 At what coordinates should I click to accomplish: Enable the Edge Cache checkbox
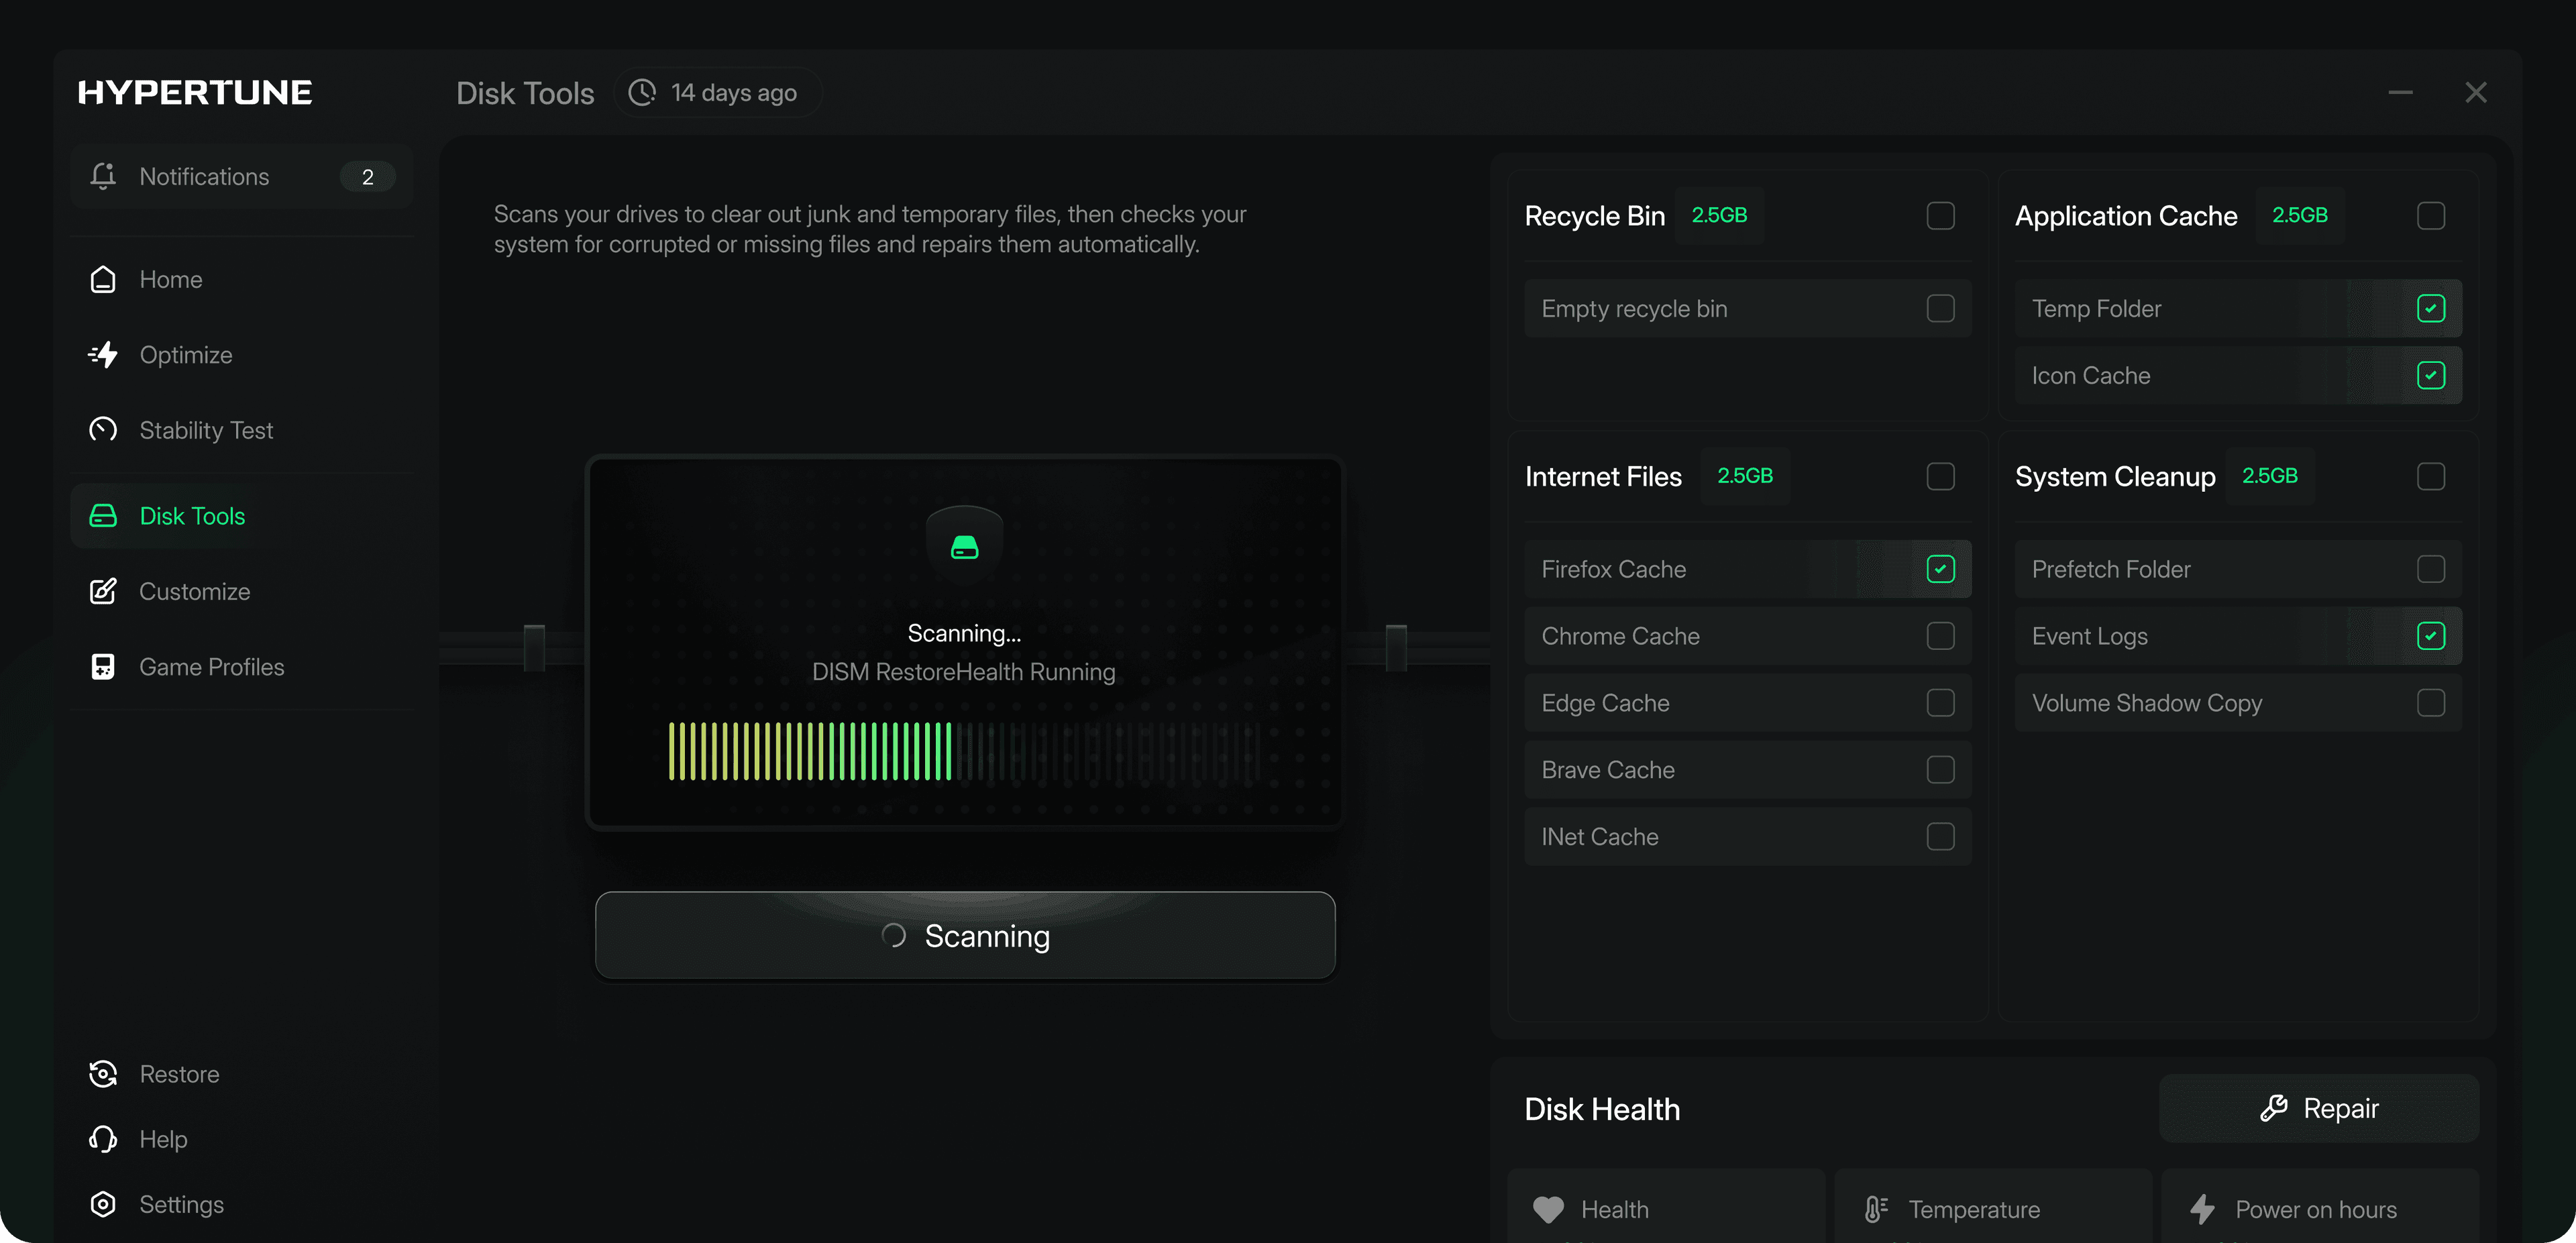(x=1940, y=703)
